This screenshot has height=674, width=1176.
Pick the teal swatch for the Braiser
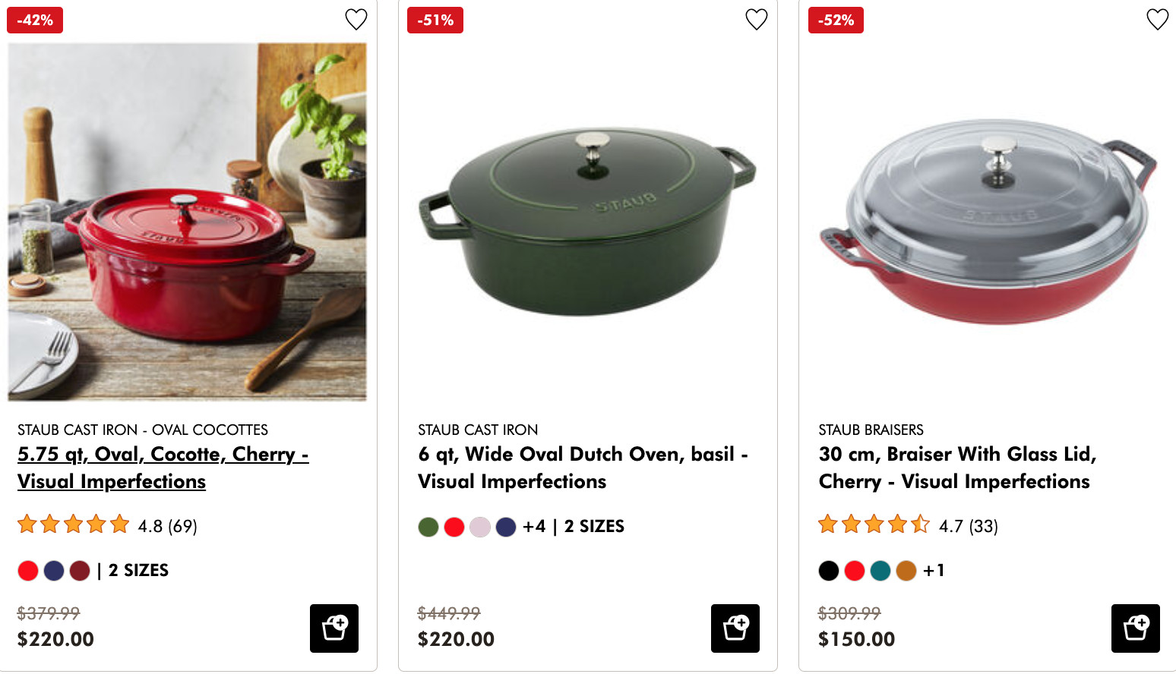pyautogui.click(x=880, y=571)
